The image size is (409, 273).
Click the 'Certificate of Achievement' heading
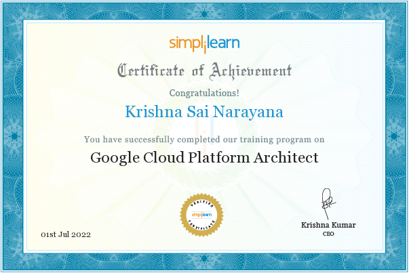pyautogui.click(x=204, y=71)
